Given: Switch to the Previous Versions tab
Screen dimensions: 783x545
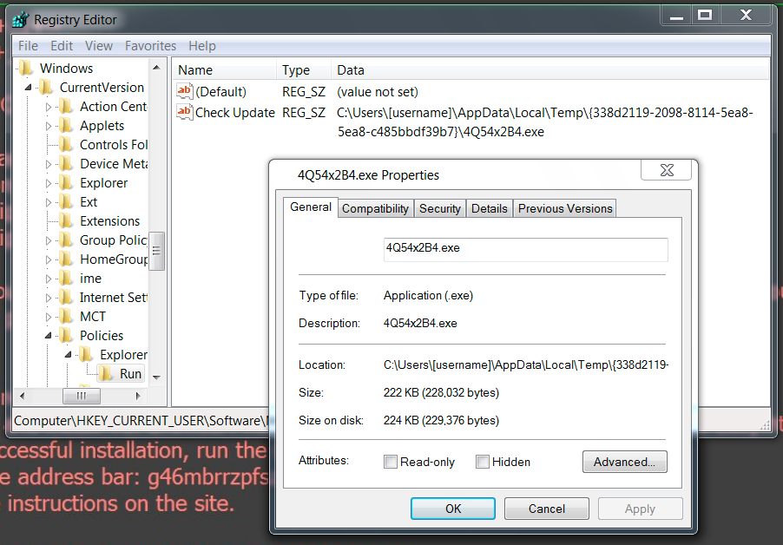Looking at the screenshot, I should [x=565, y=208].
